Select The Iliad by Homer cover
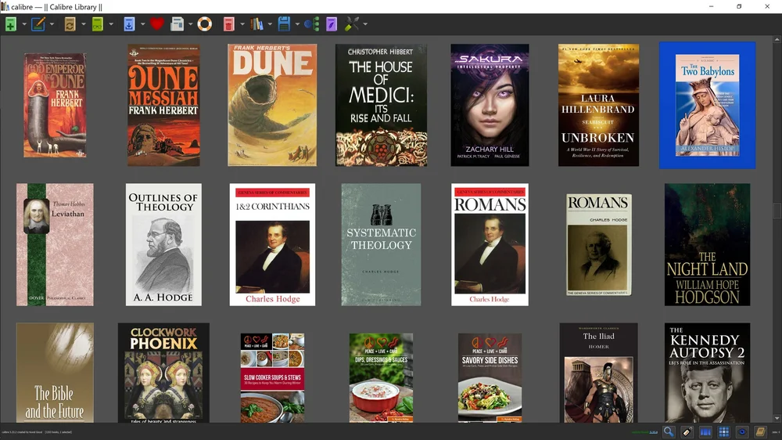Image resolution: width=782 pixels, height=440 pixels. (x=598, y=373)
